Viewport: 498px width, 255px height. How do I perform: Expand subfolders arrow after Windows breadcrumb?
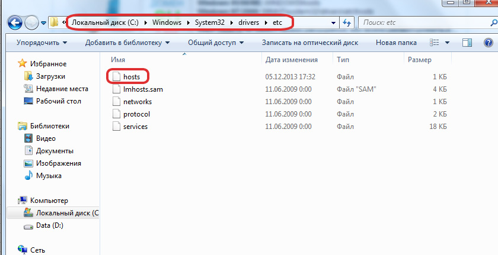(189, 22)
